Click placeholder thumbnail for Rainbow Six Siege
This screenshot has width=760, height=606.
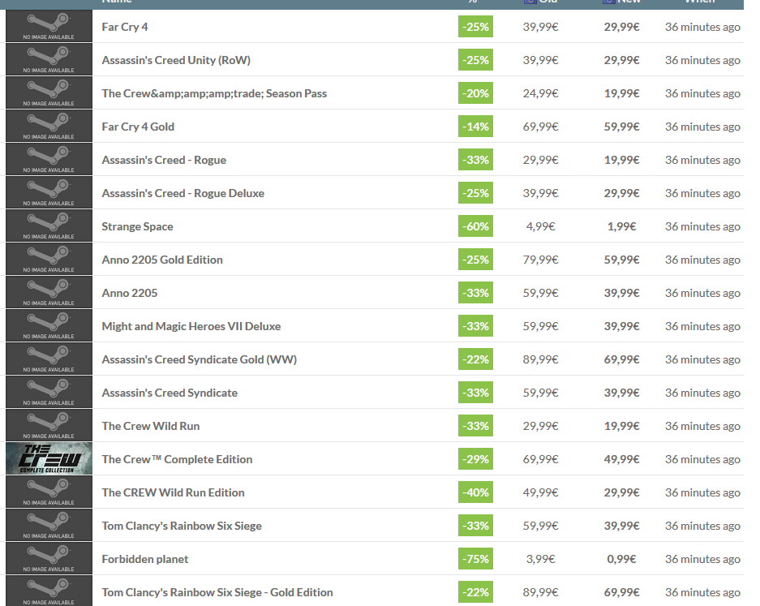tap(49, 525)
